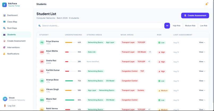
Task: Filter by High Risk students
Action: click(177, 26)
